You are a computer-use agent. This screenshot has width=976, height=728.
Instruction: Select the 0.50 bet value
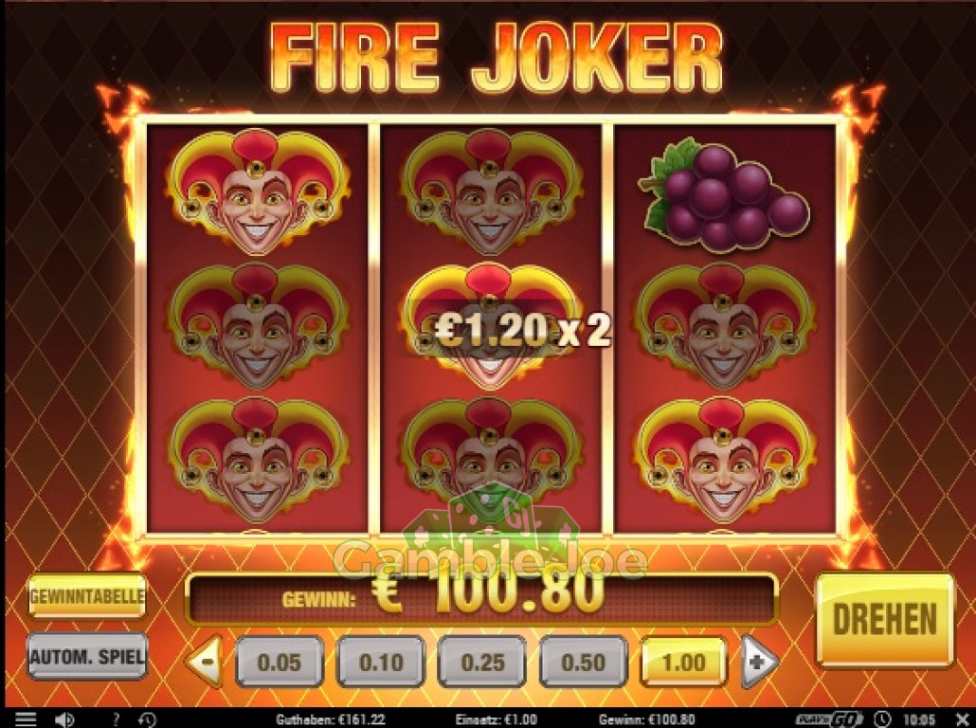584,662
